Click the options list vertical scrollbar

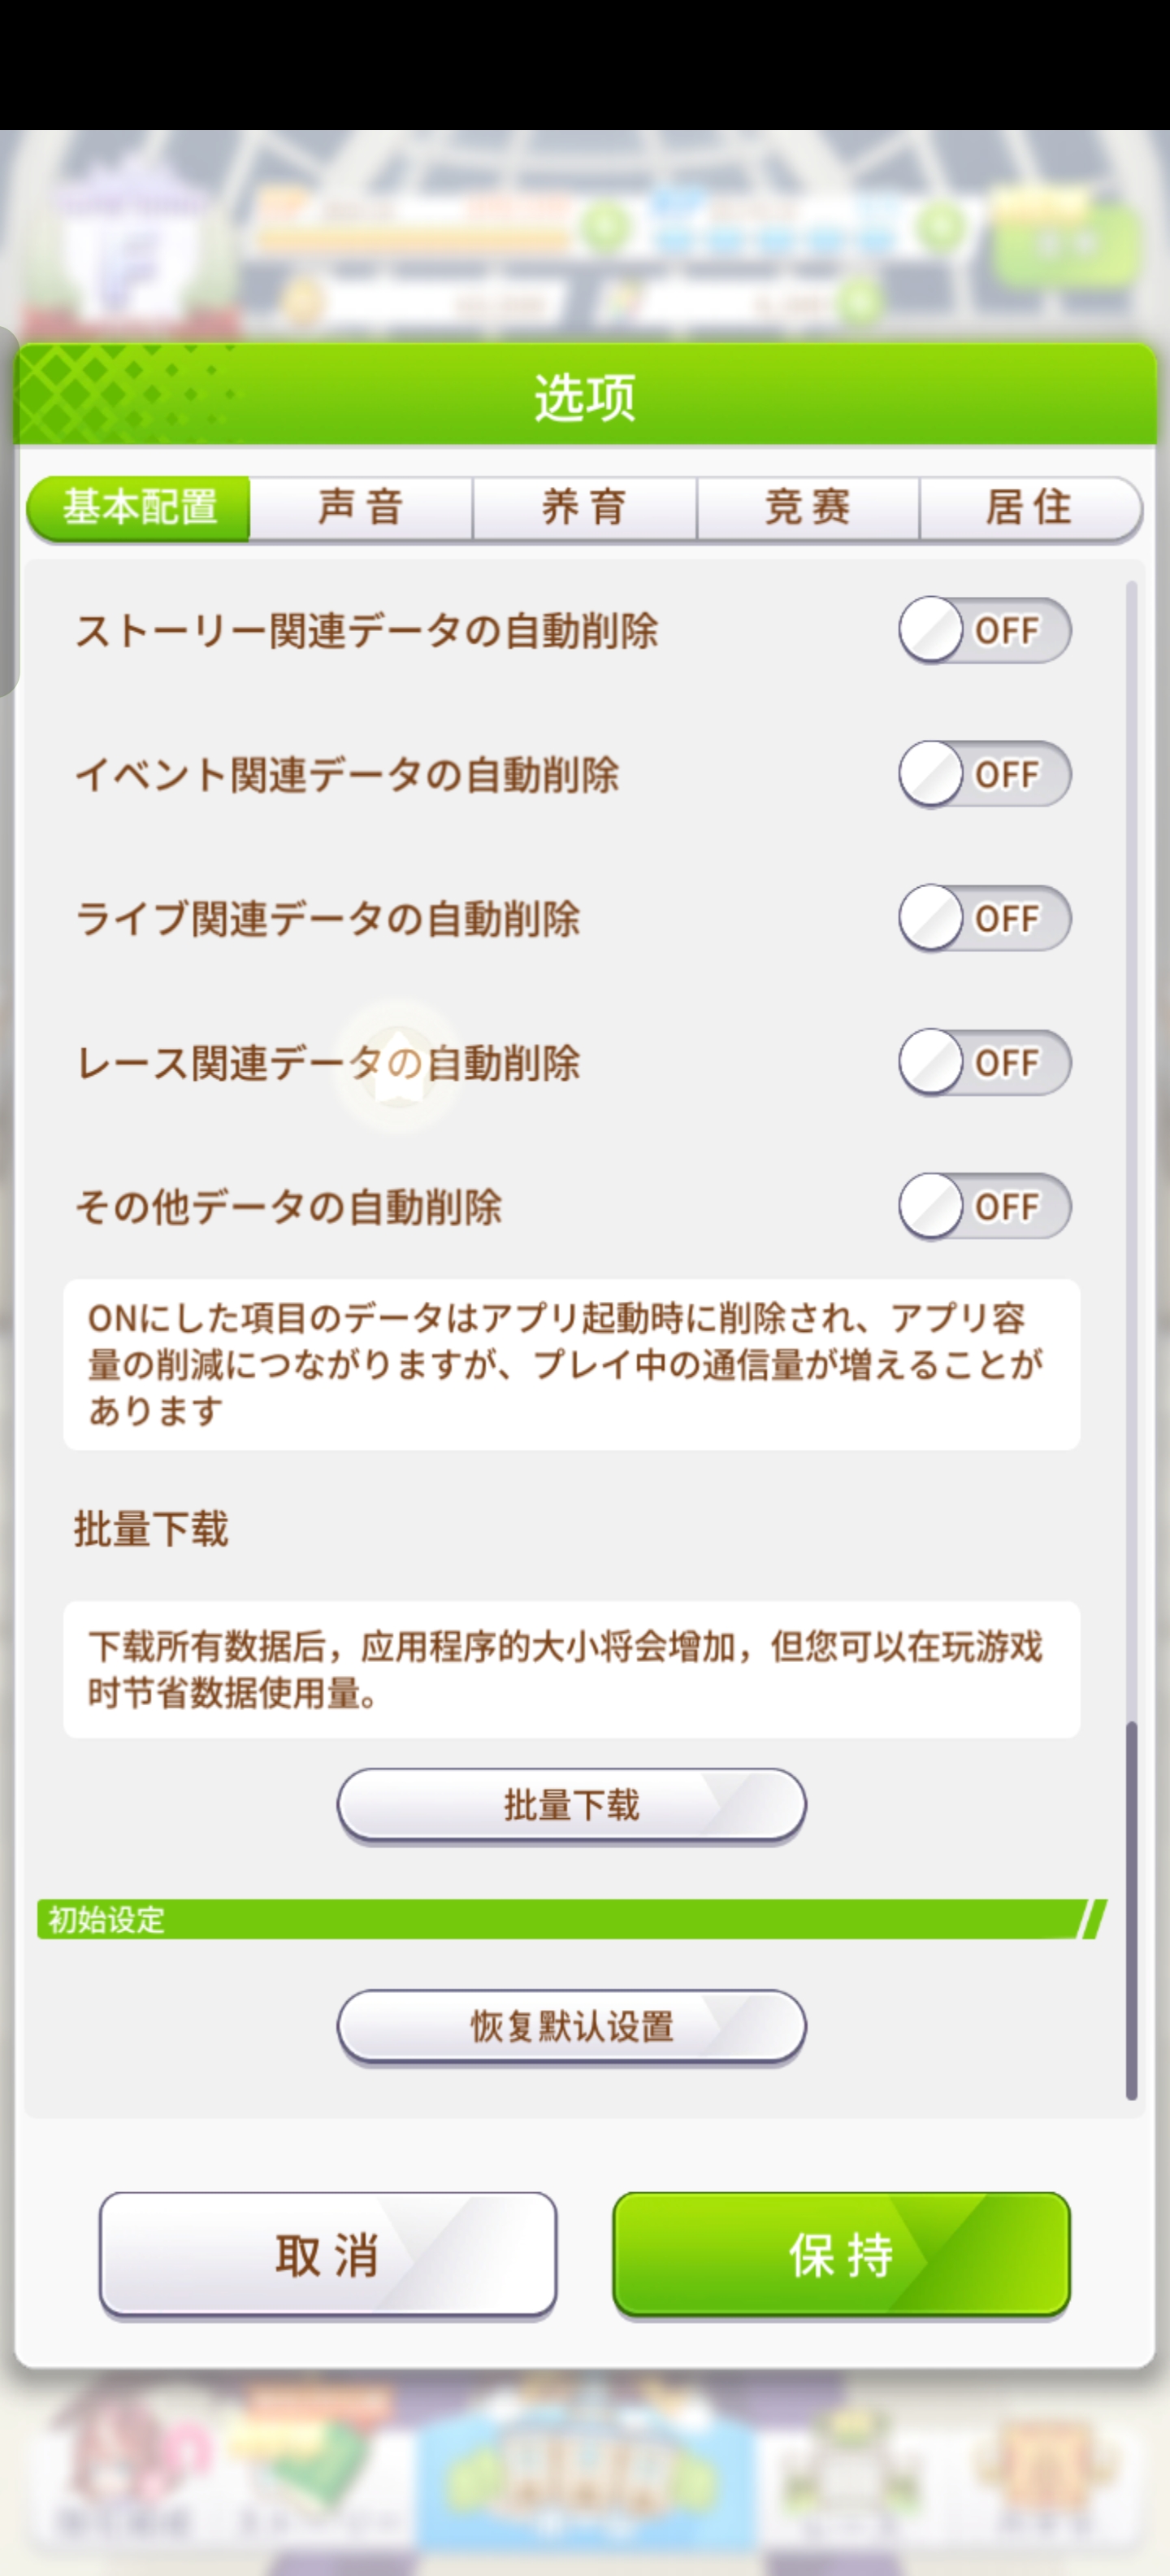[x=1131, y=1910]
